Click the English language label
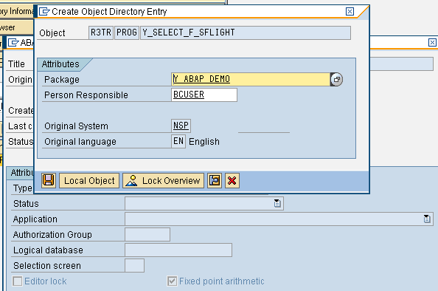 pos(204,142)
